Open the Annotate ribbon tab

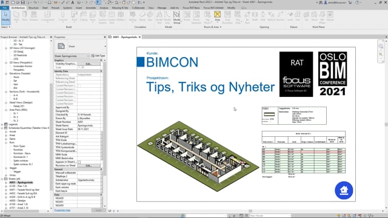click(x=91, y=8)
